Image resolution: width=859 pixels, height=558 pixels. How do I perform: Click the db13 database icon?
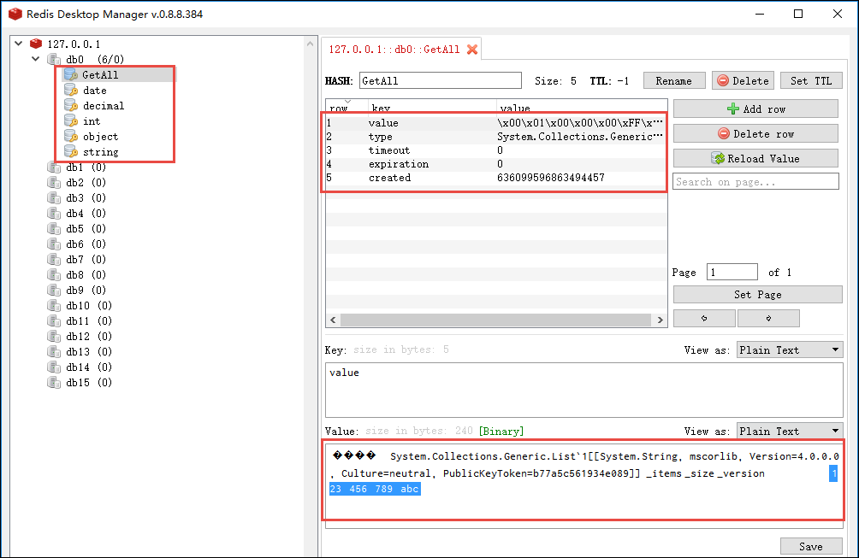click(54, 351)
